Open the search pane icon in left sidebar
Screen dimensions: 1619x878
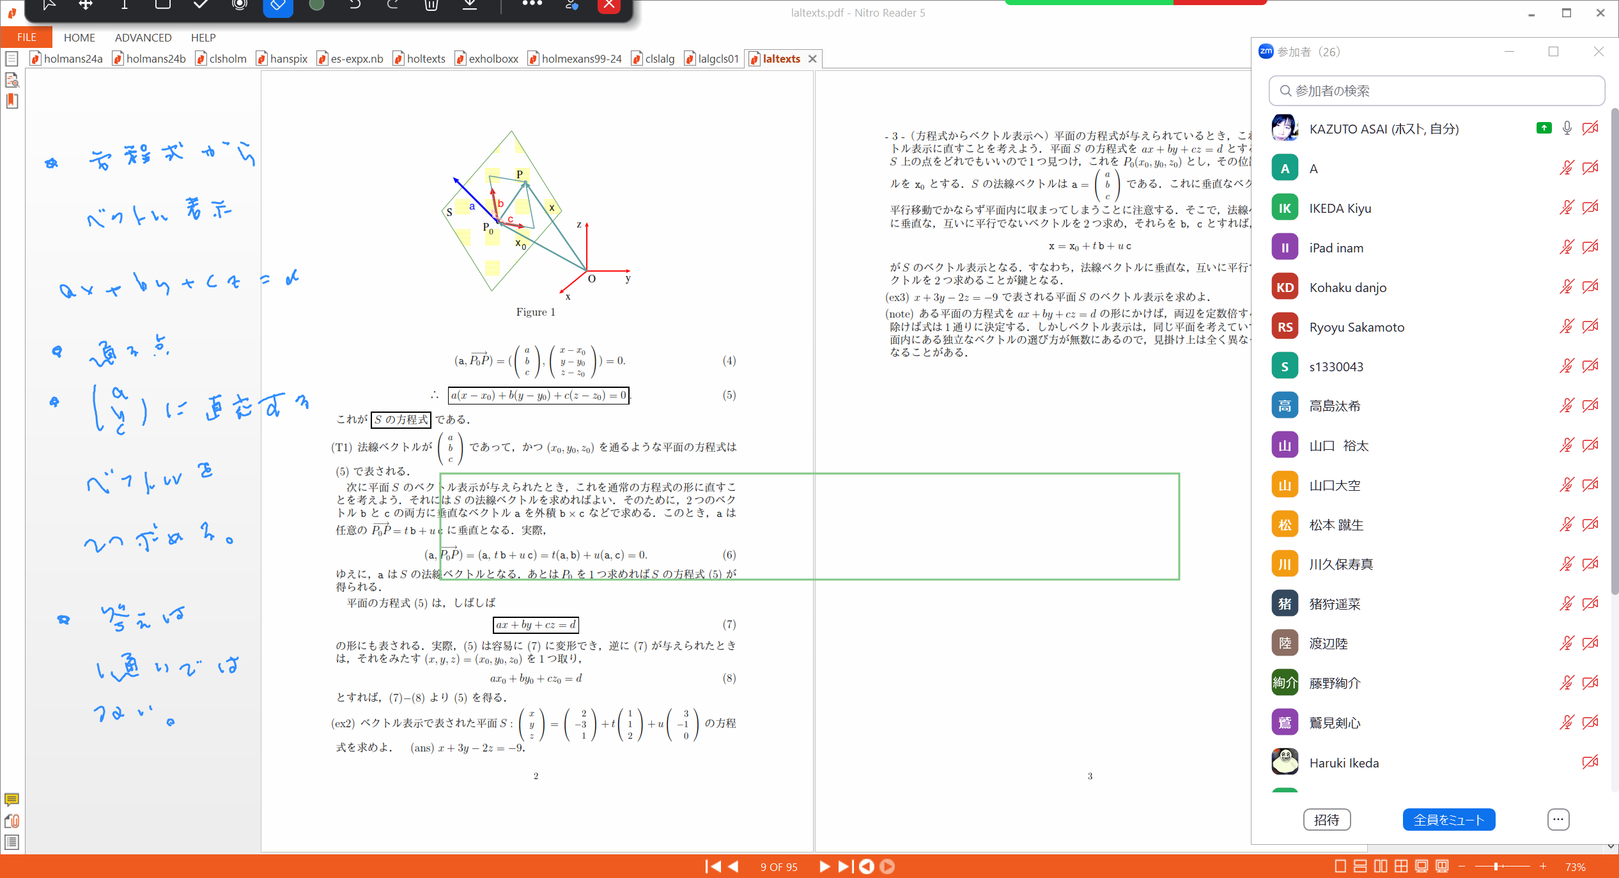click(x=12, y=81)
